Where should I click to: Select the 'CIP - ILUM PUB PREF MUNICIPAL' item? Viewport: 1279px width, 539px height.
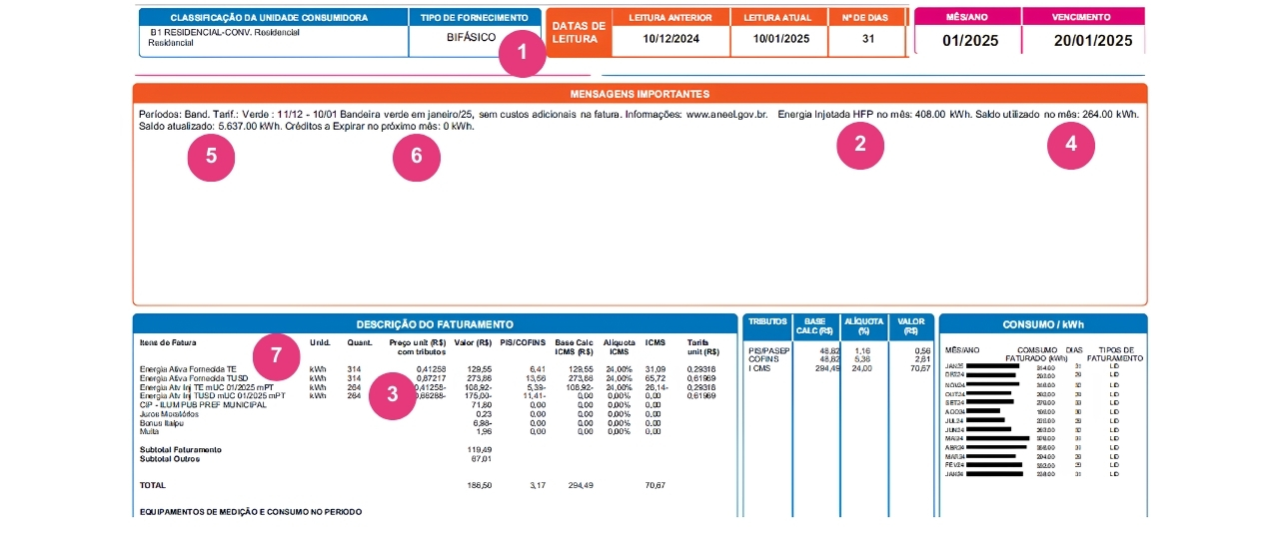point(203,404)
